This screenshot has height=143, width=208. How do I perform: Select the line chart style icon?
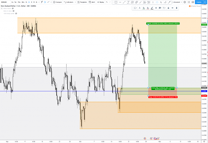tap(48, 2)
